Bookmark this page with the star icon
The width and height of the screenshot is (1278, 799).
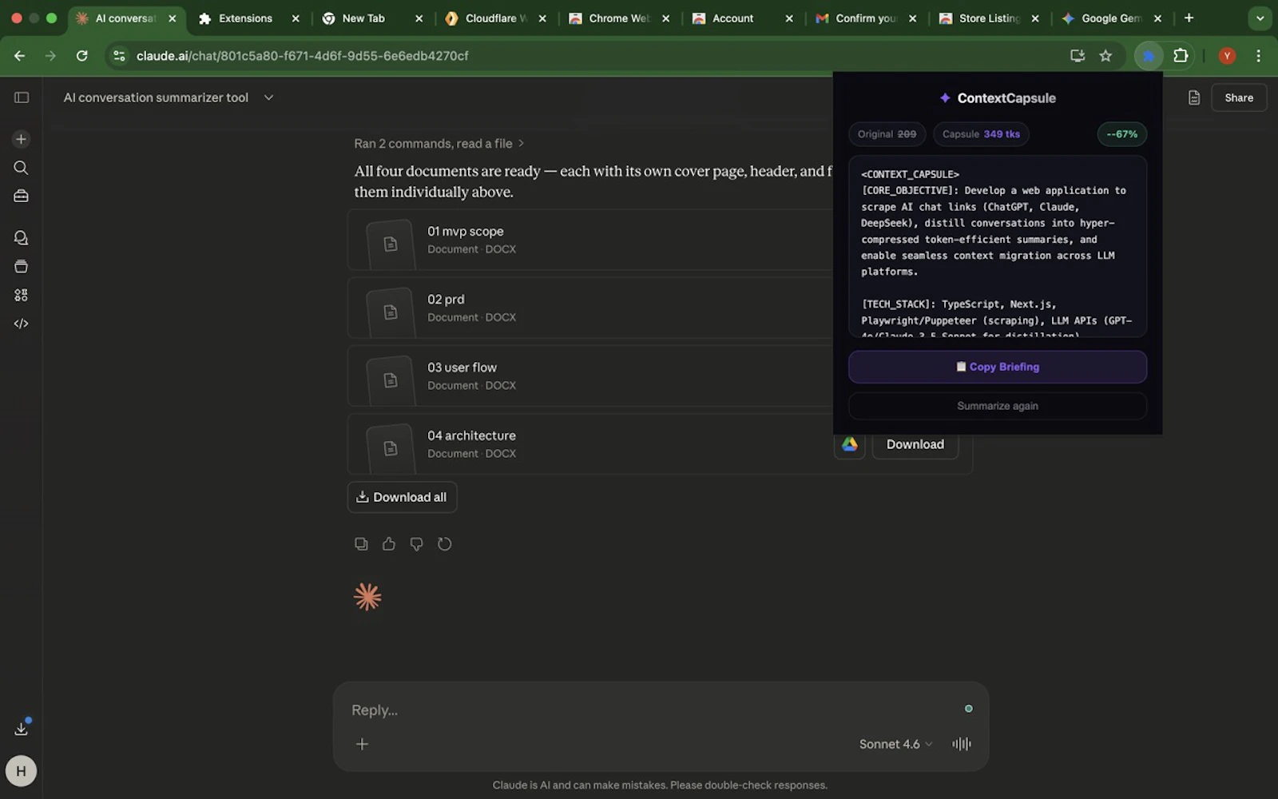1105,56
